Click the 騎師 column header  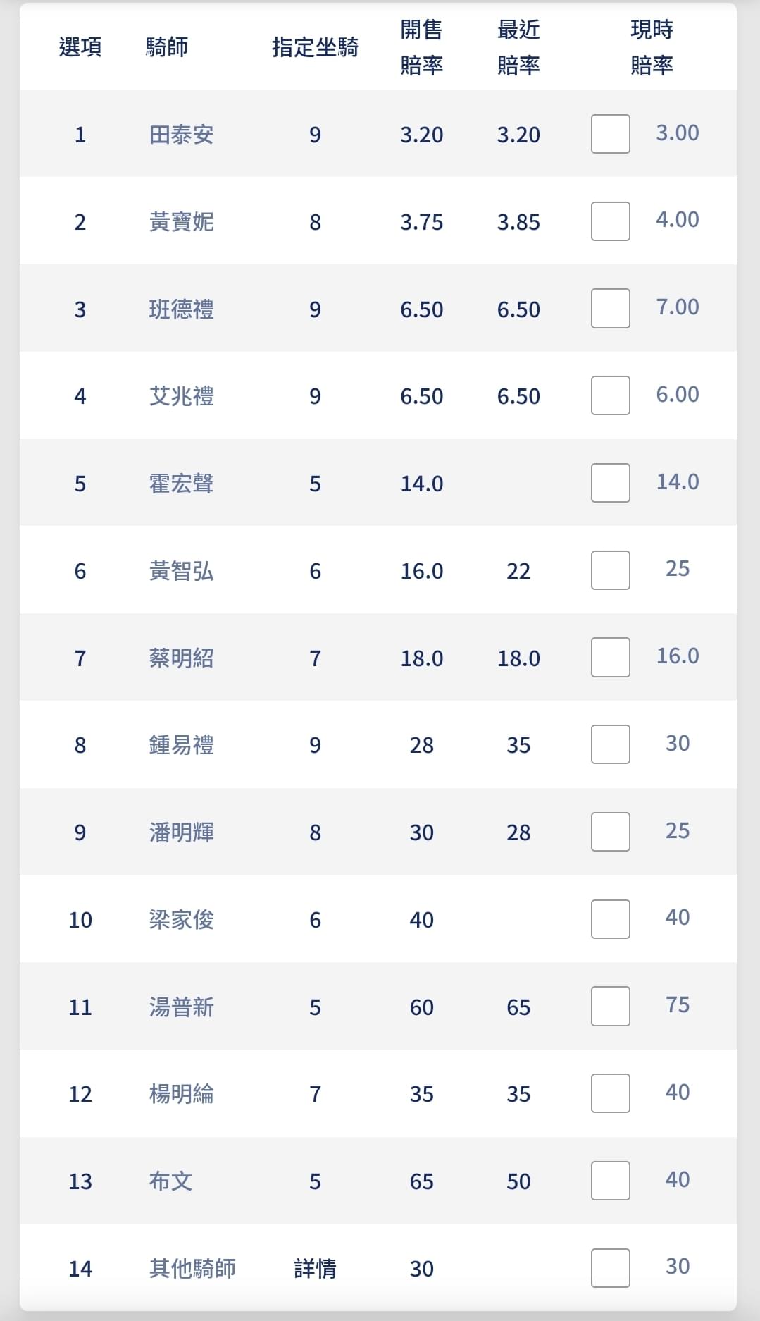point(167,47)
